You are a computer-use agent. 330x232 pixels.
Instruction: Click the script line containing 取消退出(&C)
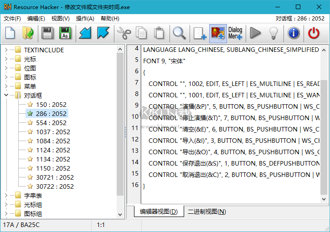click(234, 175)
